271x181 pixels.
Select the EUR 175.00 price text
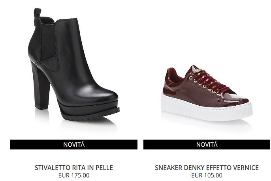[74, 175]
